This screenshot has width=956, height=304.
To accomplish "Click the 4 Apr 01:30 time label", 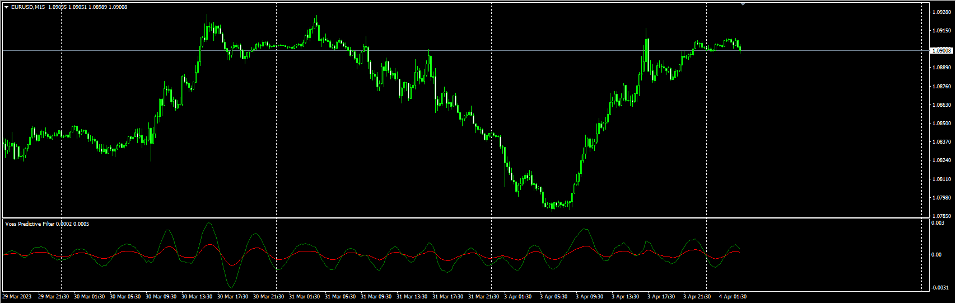I will (733, 297).
